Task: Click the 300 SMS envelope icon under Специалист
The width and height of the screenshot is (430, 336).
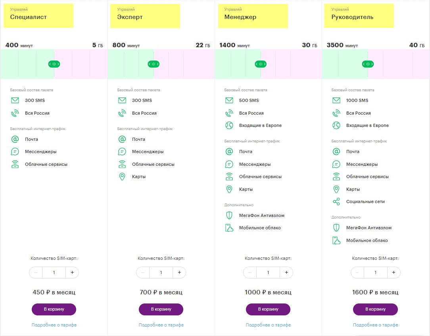Action: pos(15,100)
